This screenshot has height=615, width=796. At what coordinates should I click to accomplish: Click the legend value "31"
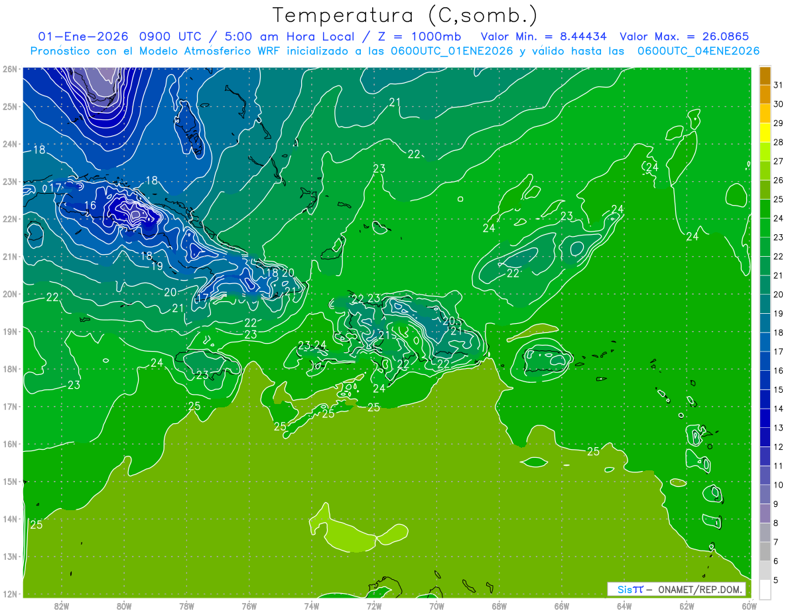(778, 86)
